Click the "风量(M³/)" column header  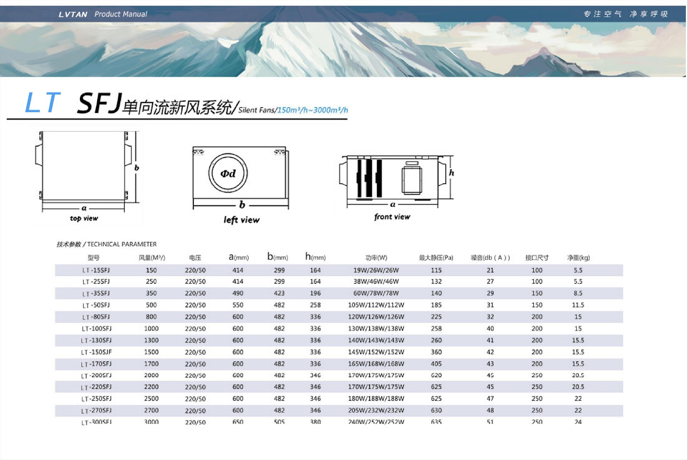[x=152, y=258]
